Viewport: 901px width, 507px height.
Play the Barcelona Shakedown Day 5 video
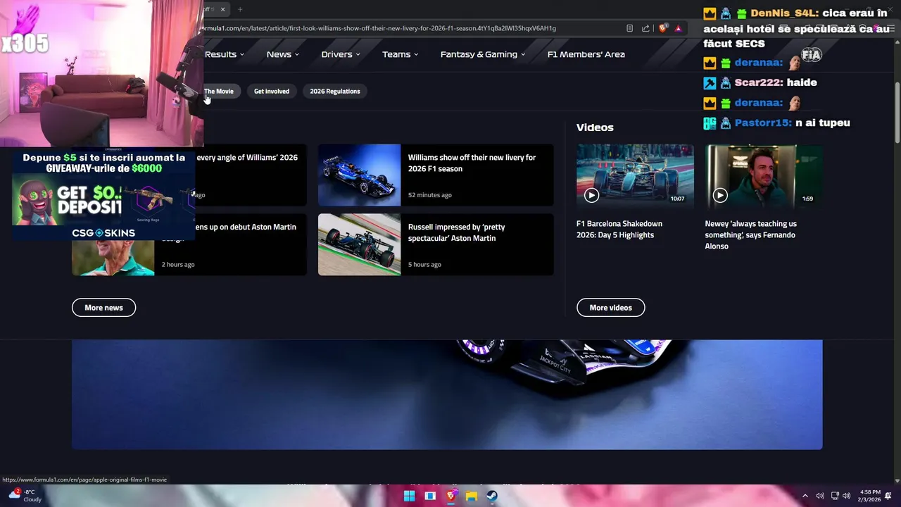[x=591, y=196]
